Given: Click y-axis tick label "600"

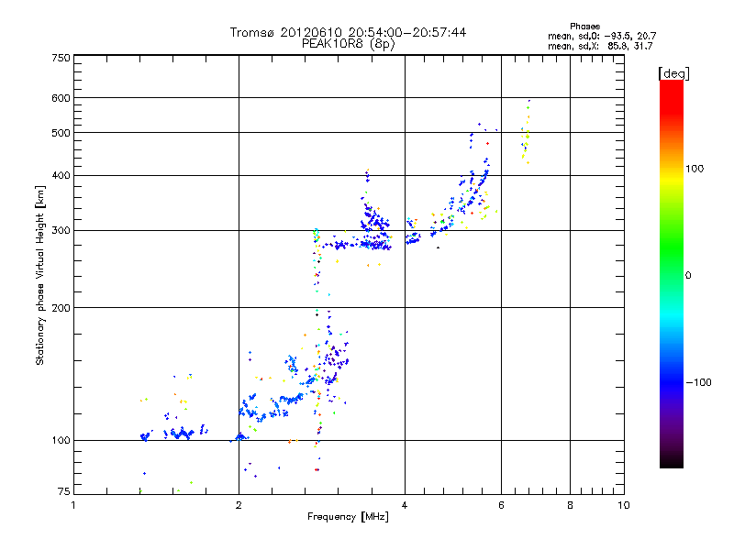Looking at the screenshot, I should (x=61, y=98).
